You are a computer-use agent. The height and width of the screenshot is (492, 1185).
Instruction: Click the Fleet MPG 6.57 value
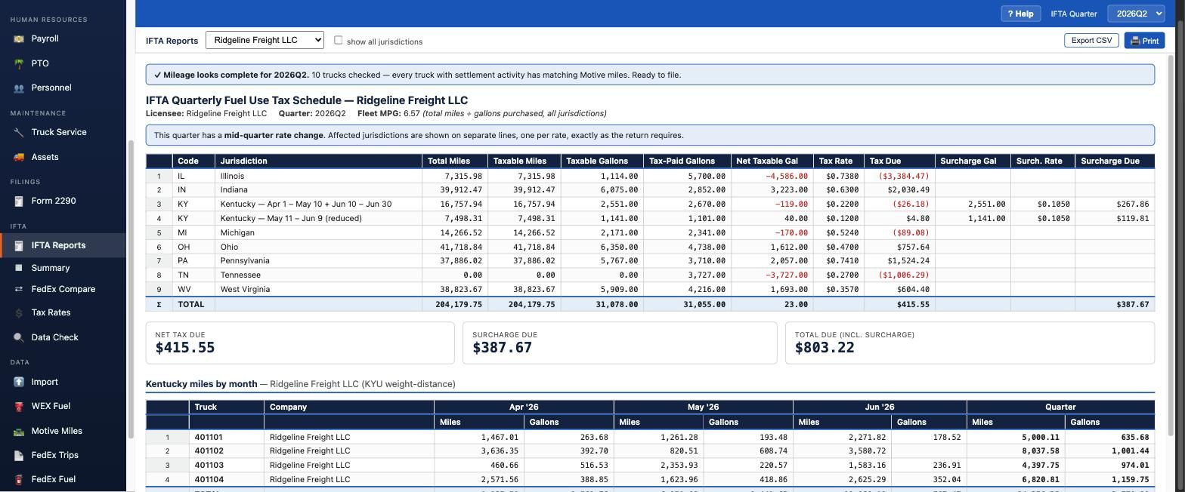click(x=411, y=113)
